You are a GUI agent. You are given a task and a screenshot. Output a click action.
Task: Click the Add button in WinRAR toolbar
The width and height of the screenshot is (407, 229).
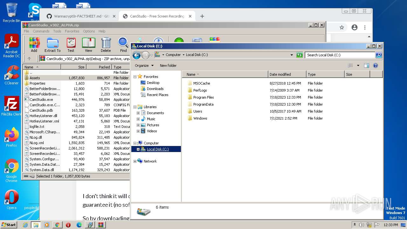pos(34,45)
